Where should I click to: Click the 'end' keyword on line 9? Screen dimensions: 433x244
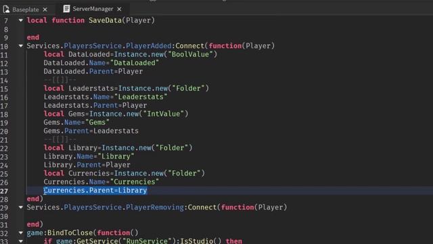[33, 37]
